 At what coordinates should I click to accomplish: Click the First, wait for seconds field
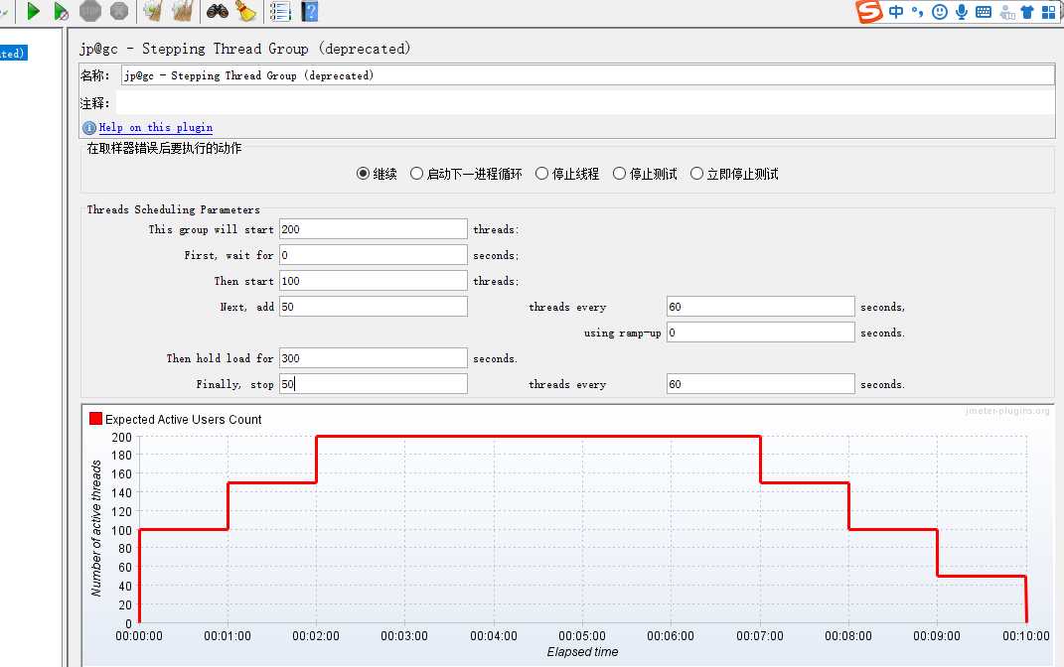(x=374, y=255)
